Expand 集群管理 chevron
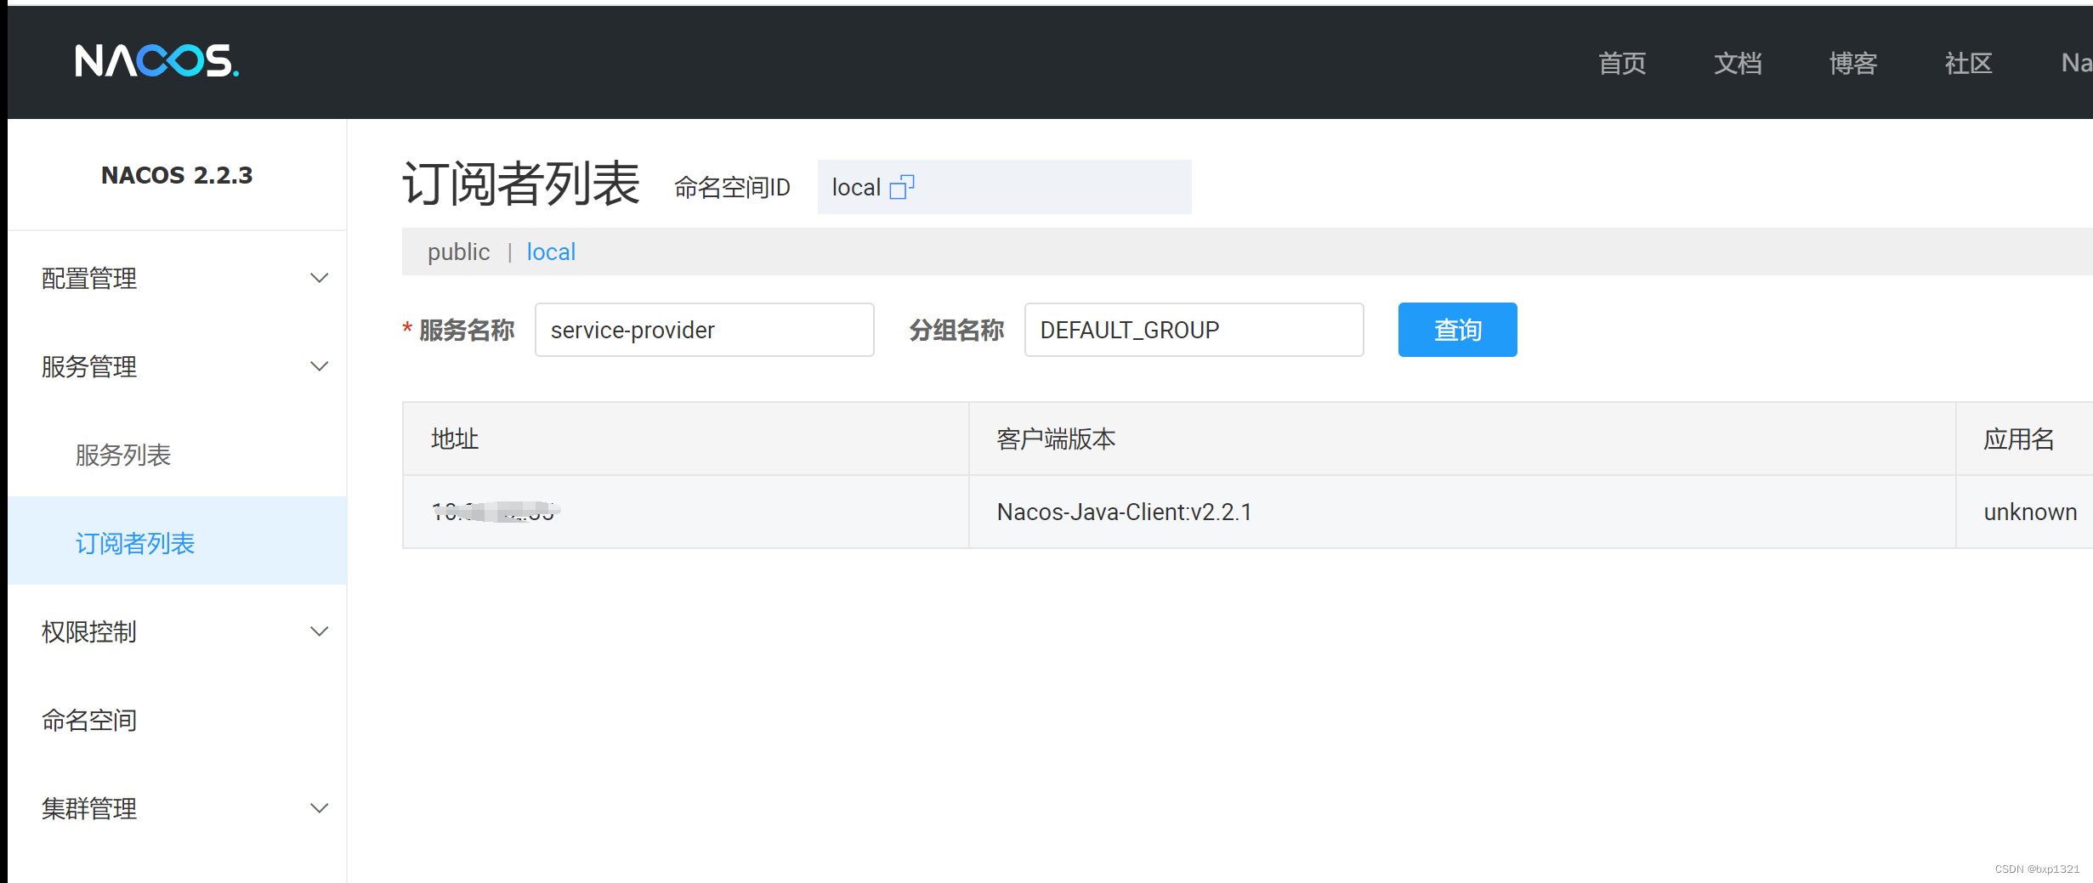Image resolution: width=2093 pixels, height=883 pixels. pyautogui.click(x=320, y=808)
